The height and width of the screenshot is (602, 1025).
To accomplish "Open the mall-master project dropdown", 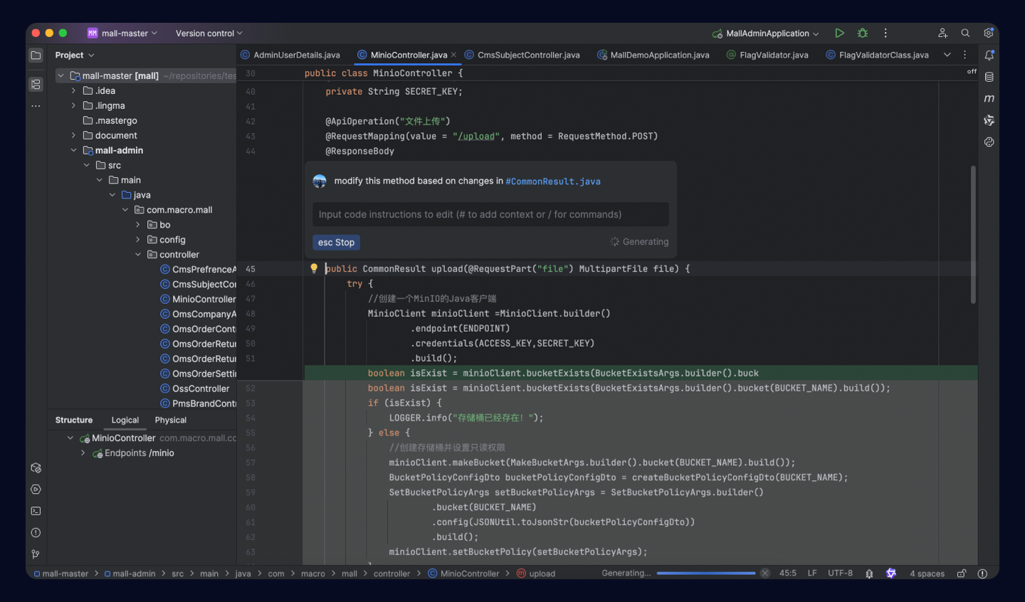I will 122,33.
